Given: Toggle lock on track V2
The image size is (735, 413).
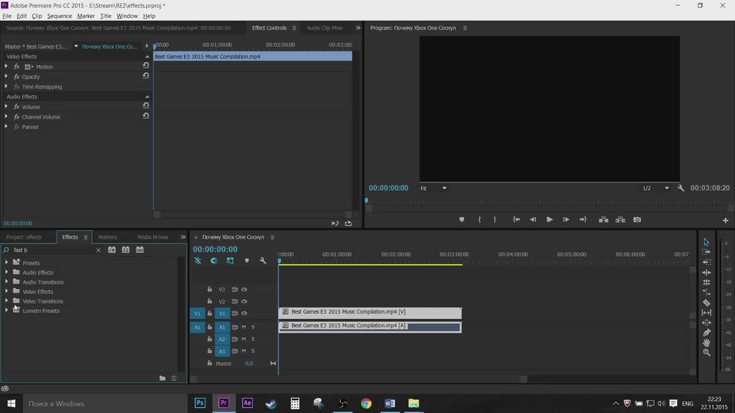Looking at the screenshot, I should pyautogui.click(x=210, y=301).
